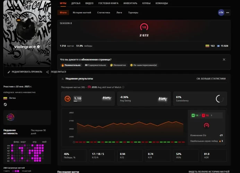Choose the Увлекательно feedback option
Image resolution: width=240 pixels, height=173 pixels.
click(x=71, y=65)
